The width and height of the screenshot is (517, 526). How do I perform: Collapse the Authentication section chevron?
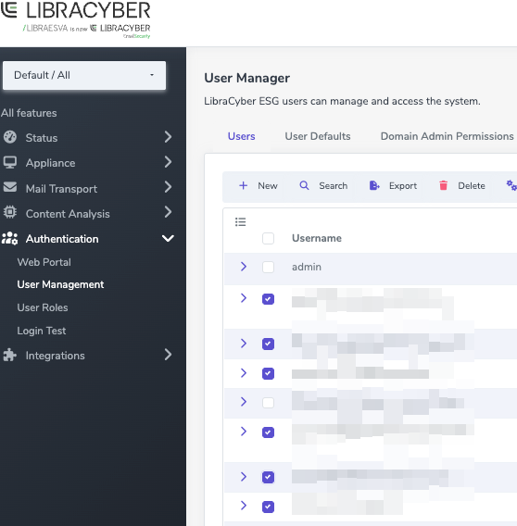point(168,239)
